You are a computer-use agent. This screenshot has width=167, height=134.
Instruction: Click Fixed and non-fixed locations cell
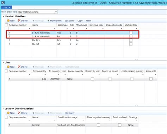[71, 125]
